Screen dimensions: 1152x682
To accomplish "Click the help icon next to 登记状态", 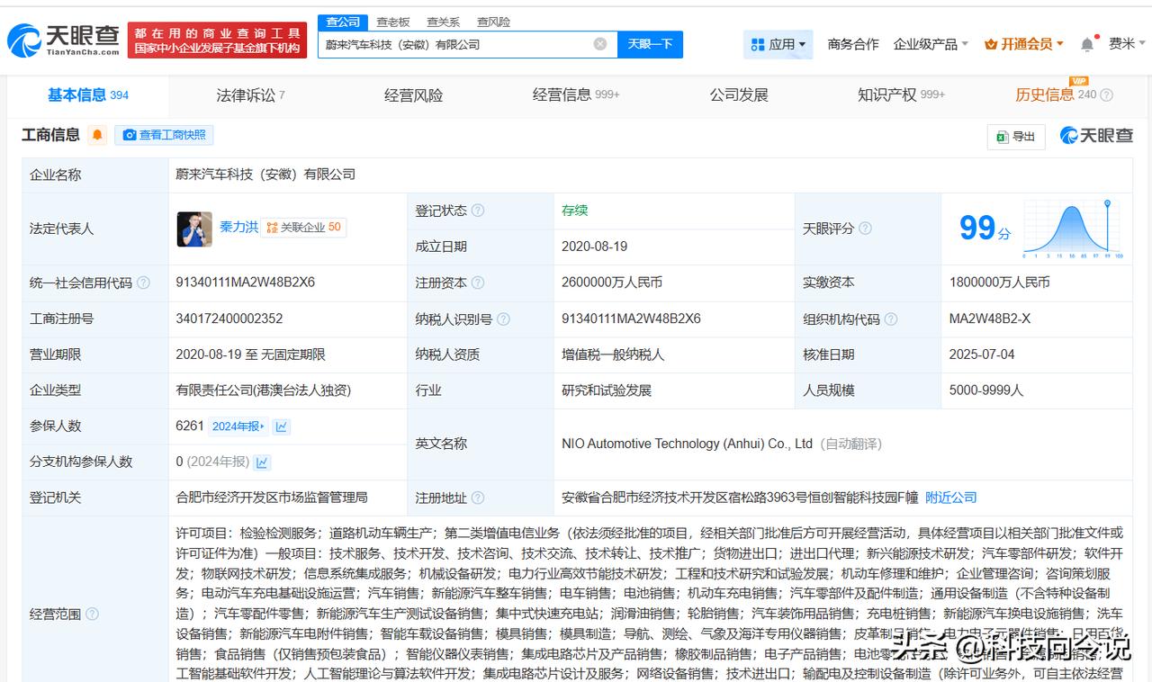I will [x=478, y=211].
